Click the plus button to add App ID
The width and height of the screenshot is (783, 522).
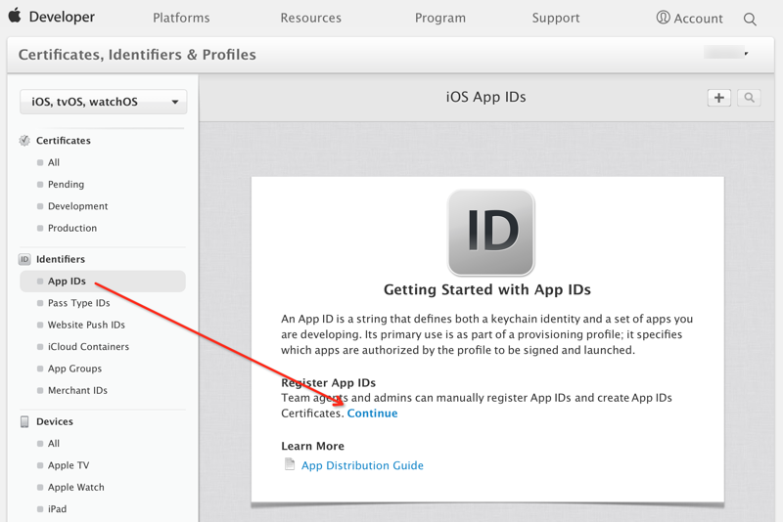719,98
